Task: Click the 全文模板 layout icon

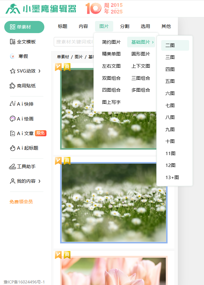Action: (12, 42)
